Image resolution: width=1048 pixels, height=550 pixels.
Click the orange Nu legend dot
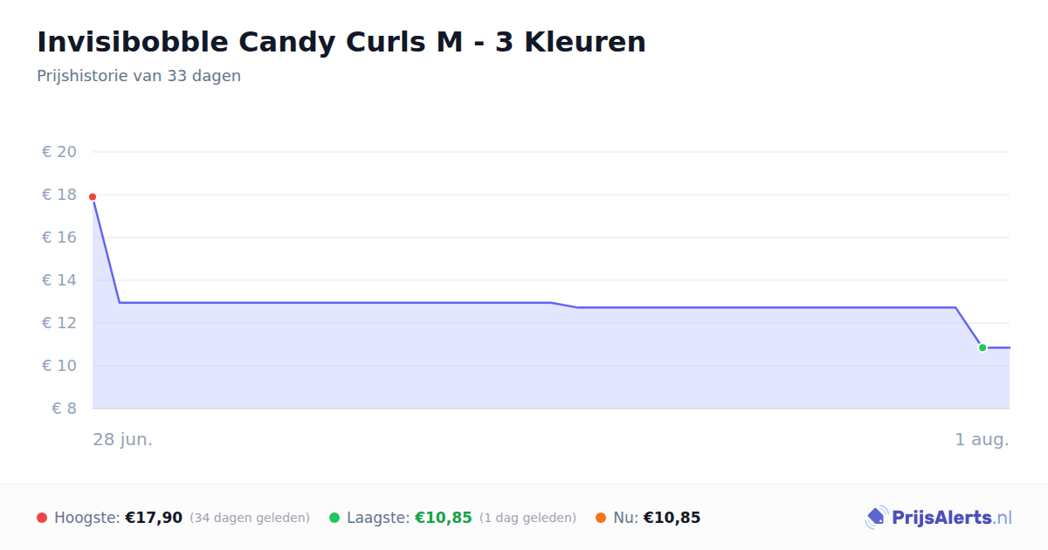click(601, 518)
